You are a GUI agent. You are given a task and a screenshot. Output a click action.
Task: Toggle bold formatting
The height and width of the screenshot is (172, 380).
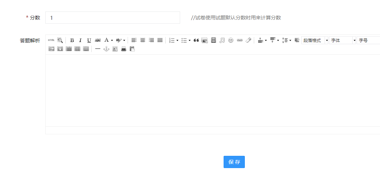(72, 41)
